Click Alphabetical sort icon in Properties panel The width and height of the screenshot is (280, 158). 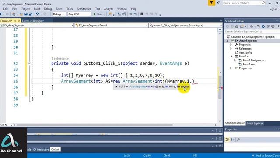point(232,140)
